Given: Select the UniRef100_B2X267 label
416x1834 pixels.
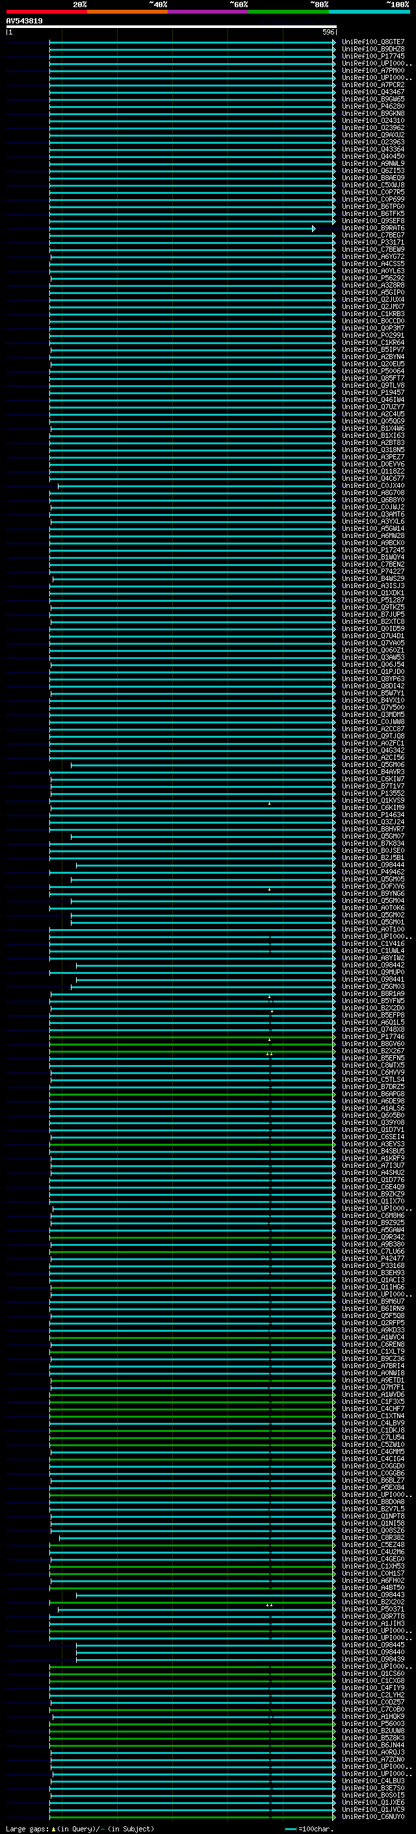Looking at the screenshot, I should (x=373, y=1051).
